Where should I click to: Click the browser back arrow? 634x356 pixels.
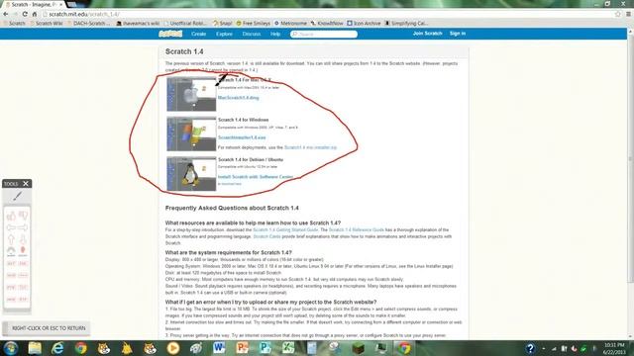[x=6, y=14]
